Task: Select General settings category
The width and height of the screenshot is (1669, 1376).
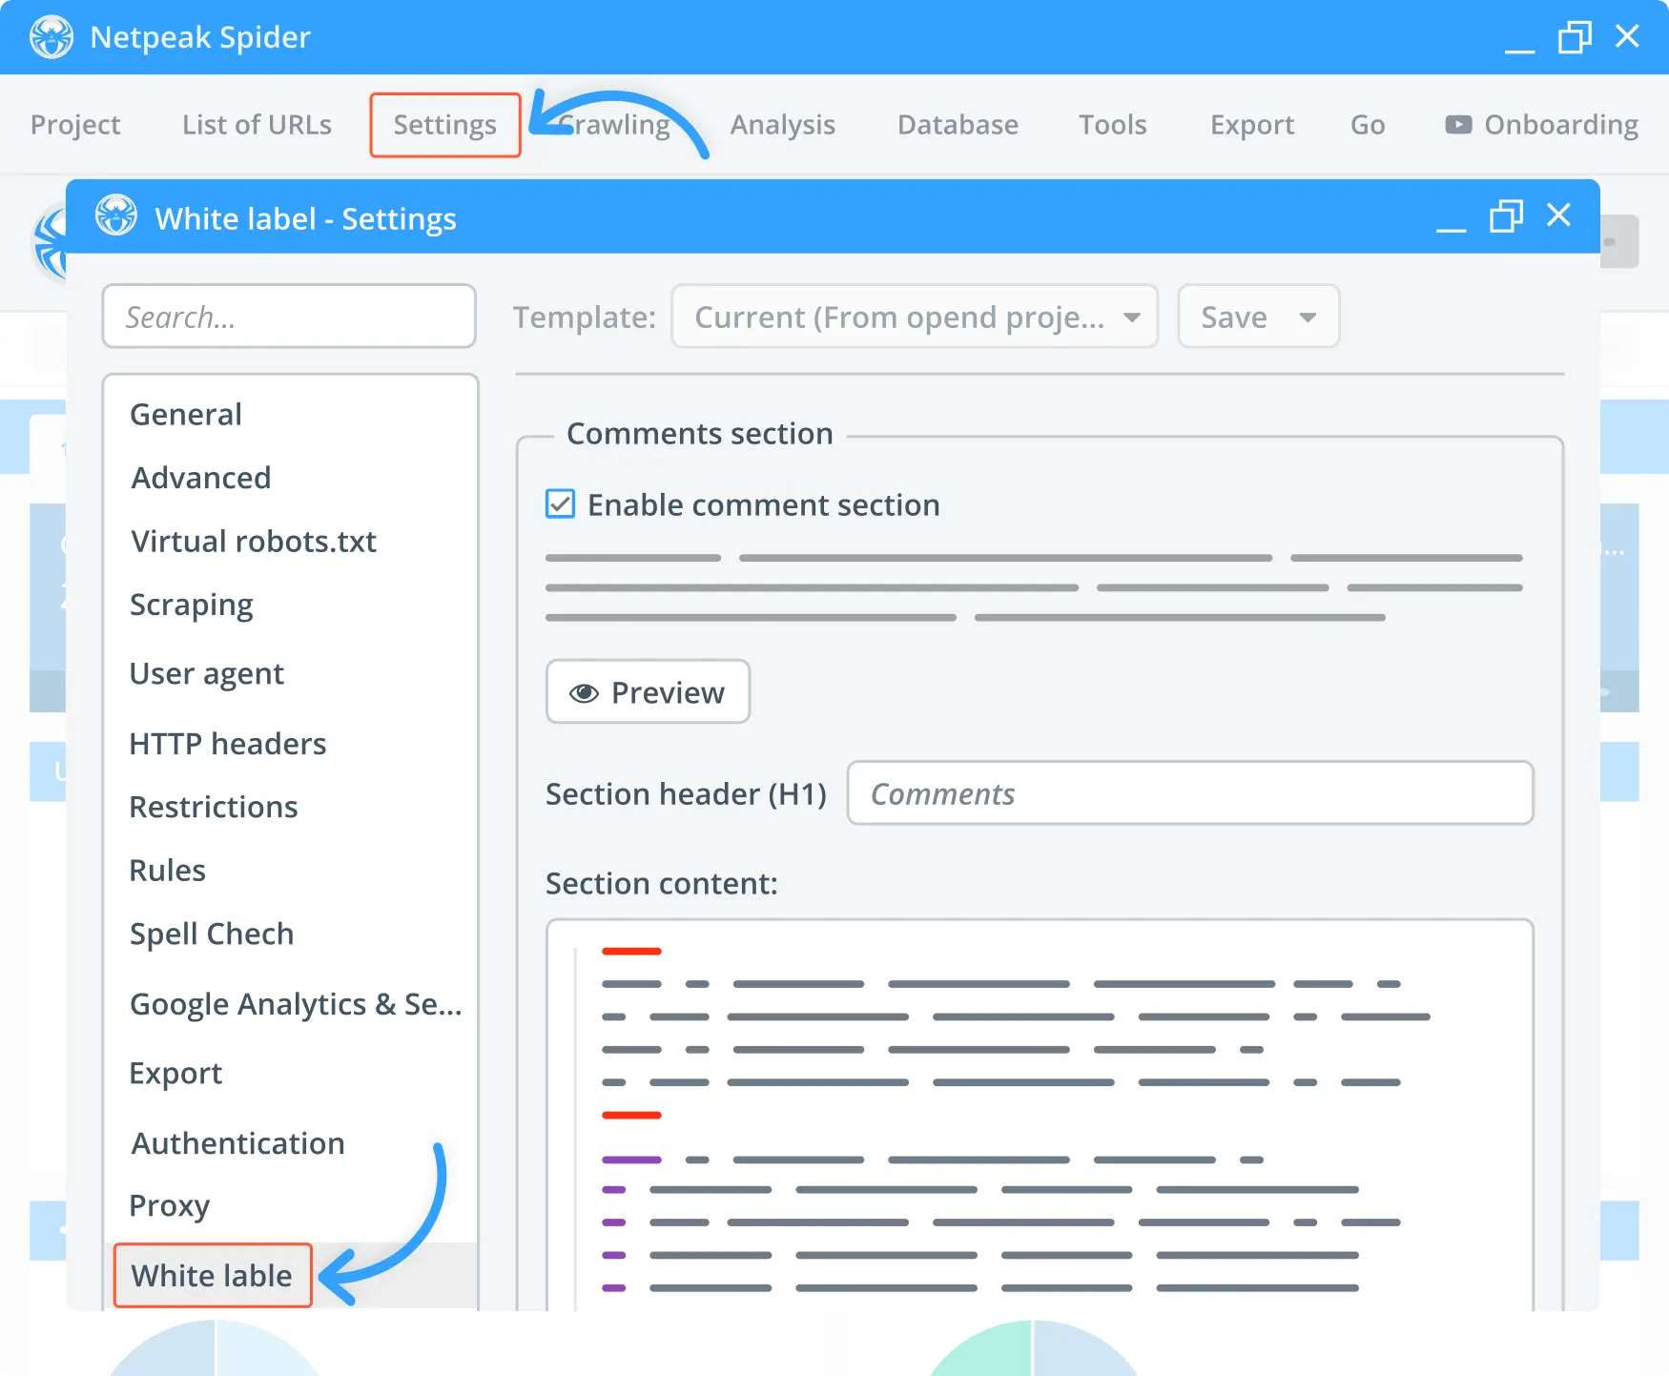Action: point(186,415)
